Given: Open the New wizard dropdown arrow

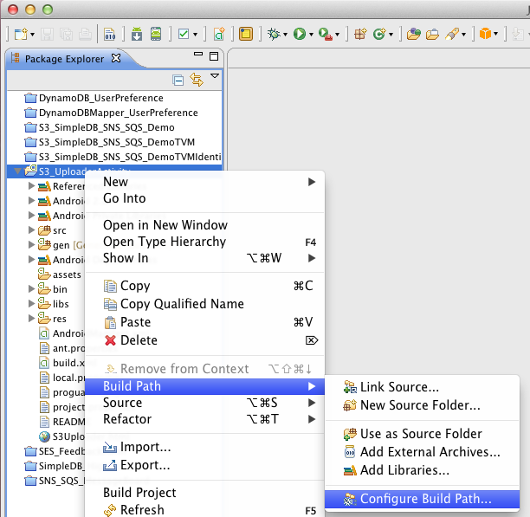Looking at the screenshot, I should 32,35.
